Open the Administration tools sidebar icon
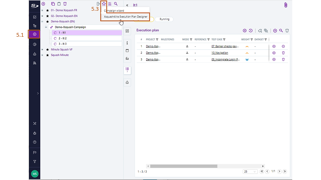The width and height of the screenshot is (321, 180). click(35, 124)
